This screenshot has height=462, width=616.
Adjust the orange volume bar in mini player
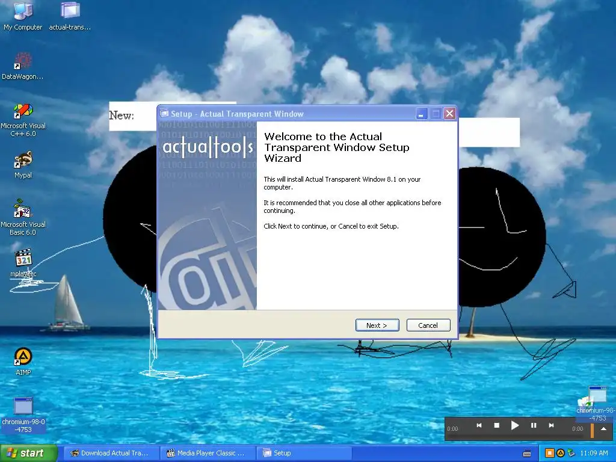tap(592, 431)
